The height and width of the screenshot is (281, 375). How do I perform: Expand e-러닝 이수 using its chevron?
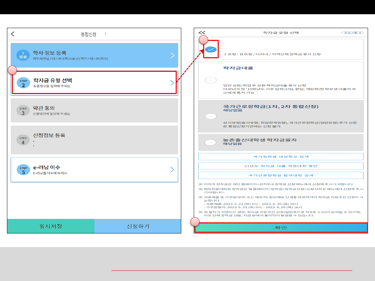coord(172,170)
